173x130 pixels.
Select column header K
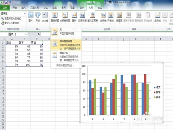click(136, 39)
